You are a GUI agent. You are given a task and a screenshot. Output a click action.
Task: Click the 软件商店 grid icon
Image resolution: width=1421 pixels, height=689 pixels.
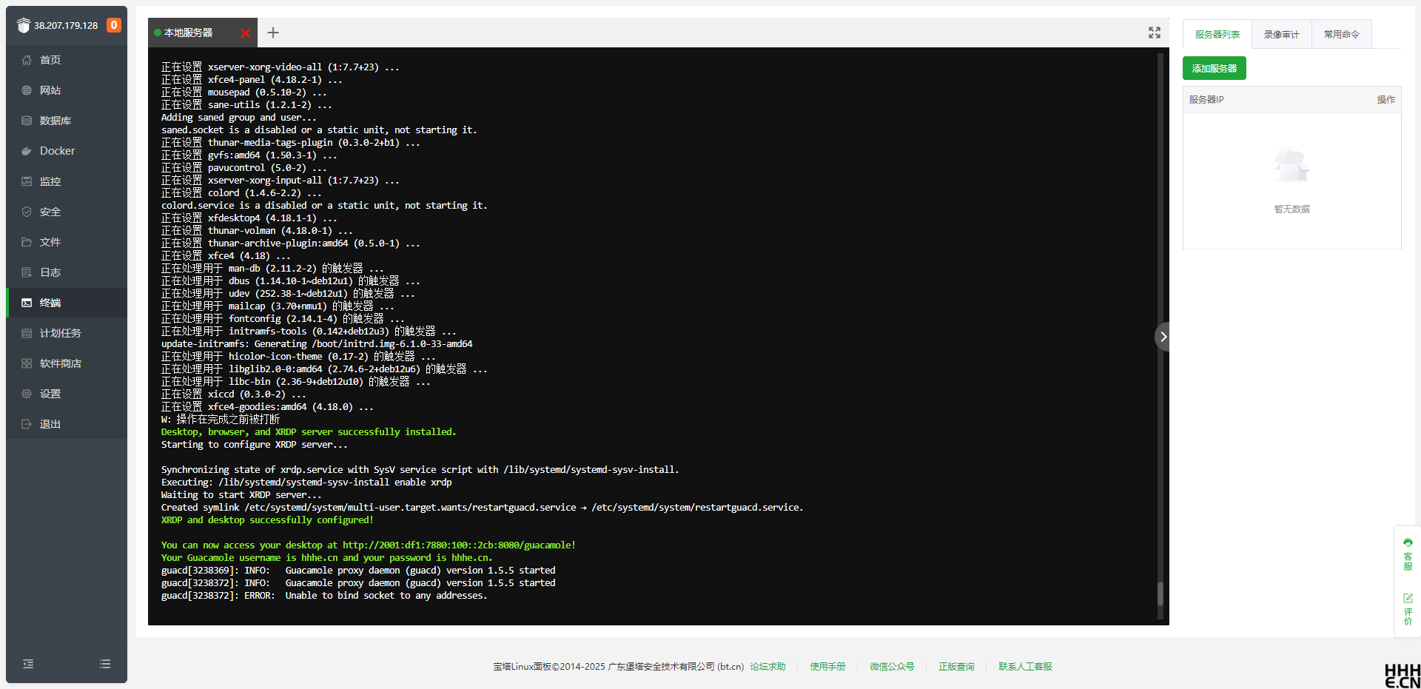pos(27,363)
